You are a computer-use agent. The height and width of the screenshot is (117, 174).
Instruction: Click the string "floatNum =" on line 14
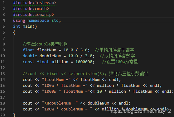point(56,79)
